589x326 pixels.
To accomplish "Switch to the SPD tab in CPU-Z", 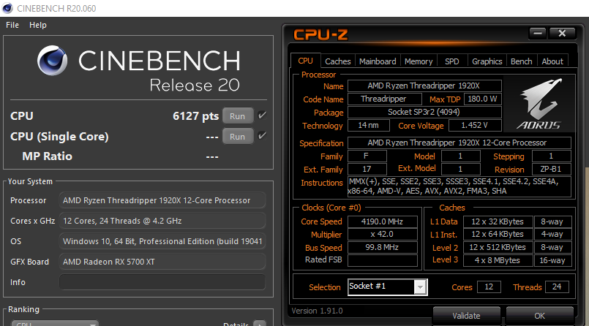I will click(452, 61).
